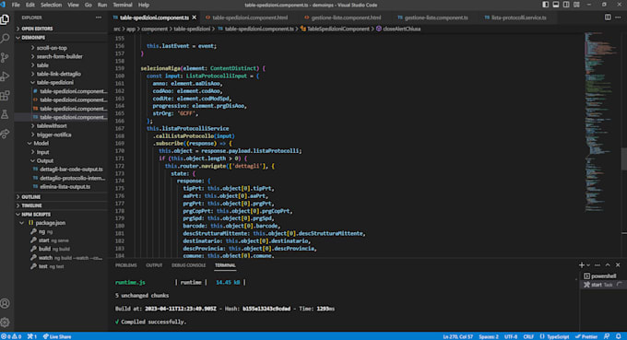Open the Terminal menu
The width and height of the screenshot is (627, 340).
(123, 5)
